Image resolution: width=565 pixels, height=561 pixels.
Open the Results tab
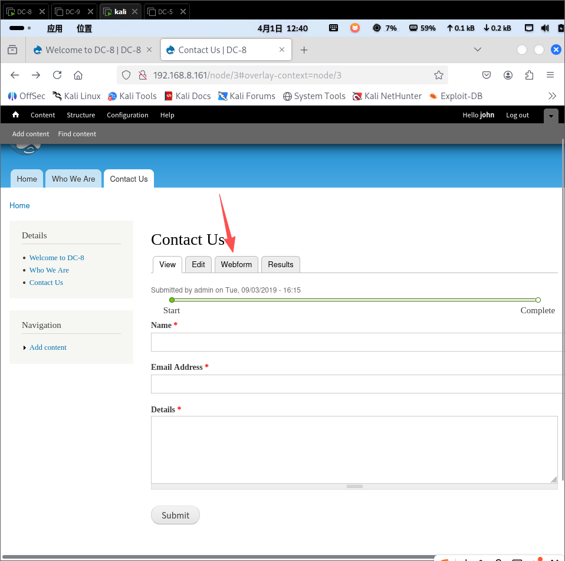[280, 264]
